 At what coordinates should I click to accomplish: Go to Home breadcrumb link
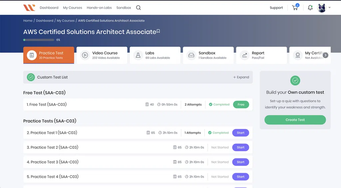(28, 21)
